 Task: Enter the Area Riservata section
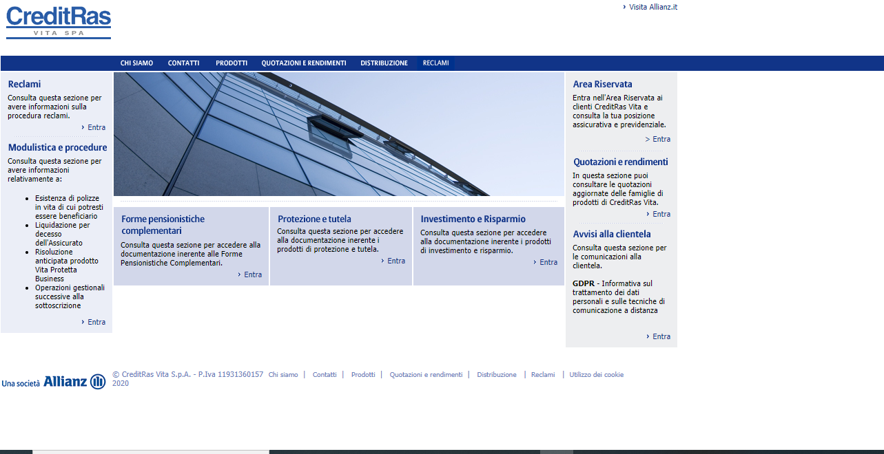click(x=661, y=139)
